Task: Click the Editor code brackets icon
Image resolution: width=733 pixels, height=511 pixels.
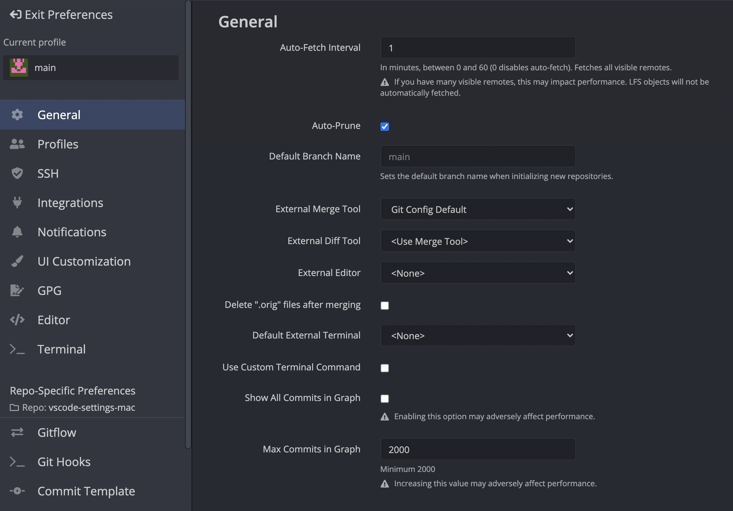Action: [x=17, y=320]
